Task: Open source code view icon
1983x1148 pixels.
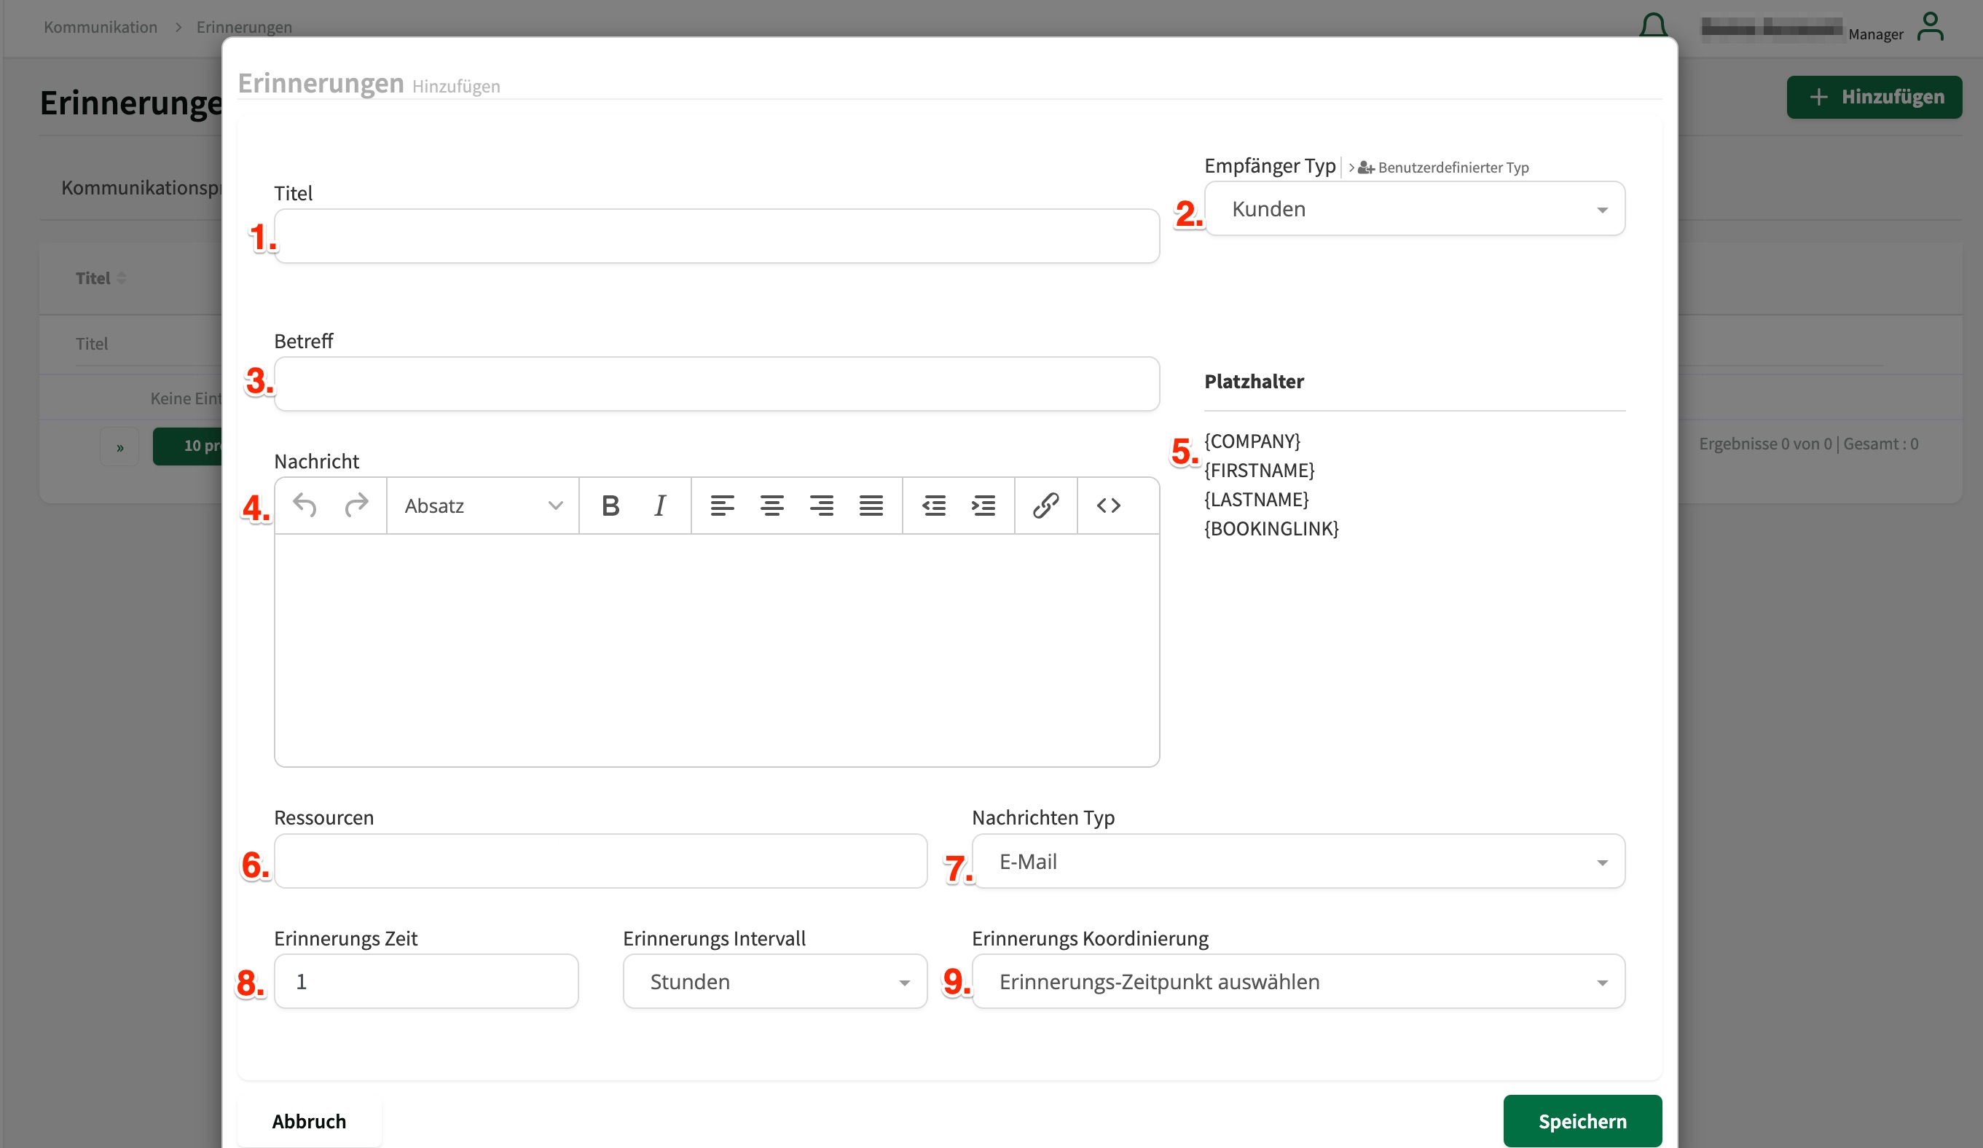Action: [x=1108, y=505]
